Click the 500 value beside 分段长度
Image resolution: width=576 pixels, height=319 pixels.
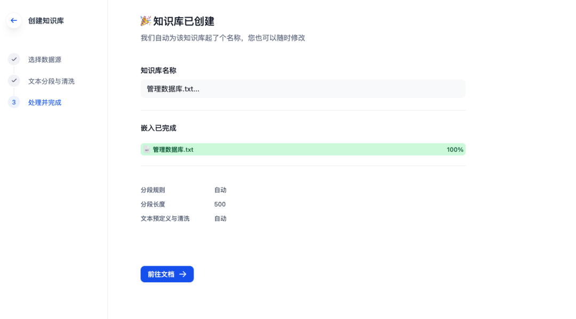pyautogui.click(x=221, y=204)
